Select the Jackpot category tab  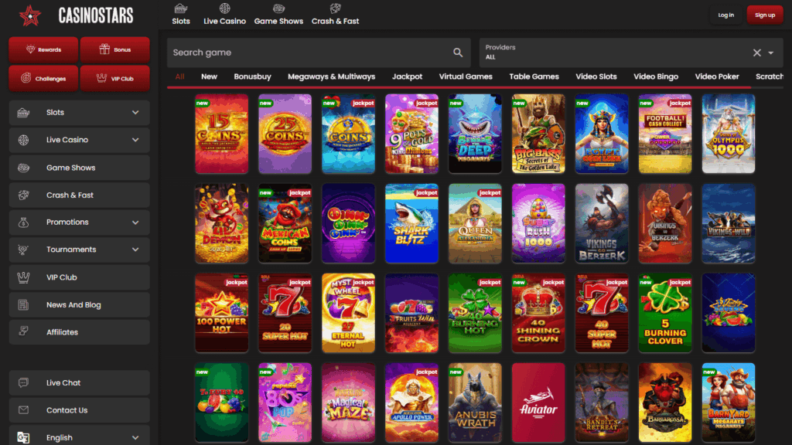coord(407,76)
